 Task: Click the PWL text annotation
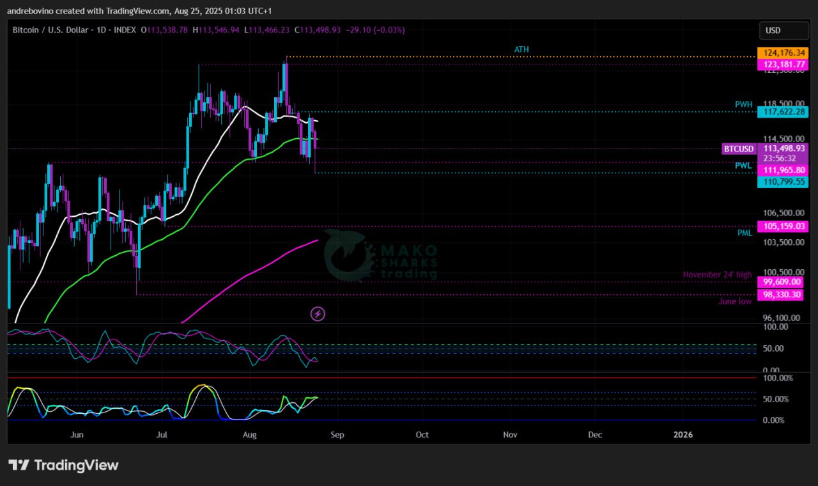pyautogui.click(x=743, y=166)
